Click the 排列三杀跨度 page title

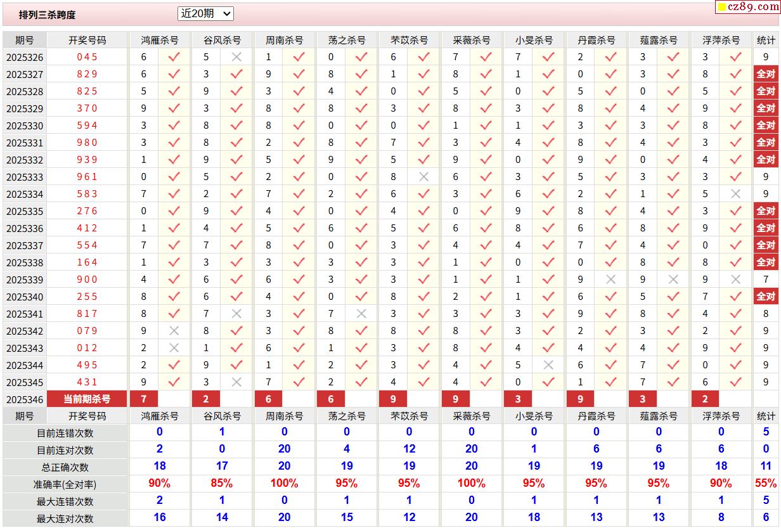click(x=47, y=15)
